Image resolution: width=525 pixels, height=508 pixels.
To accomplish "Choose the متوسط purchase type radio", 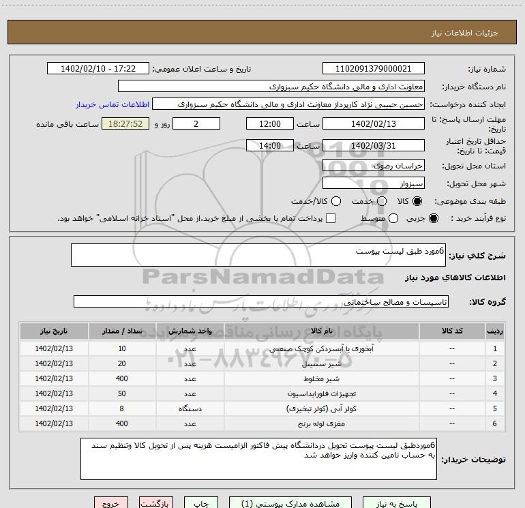I will point(393,218).
